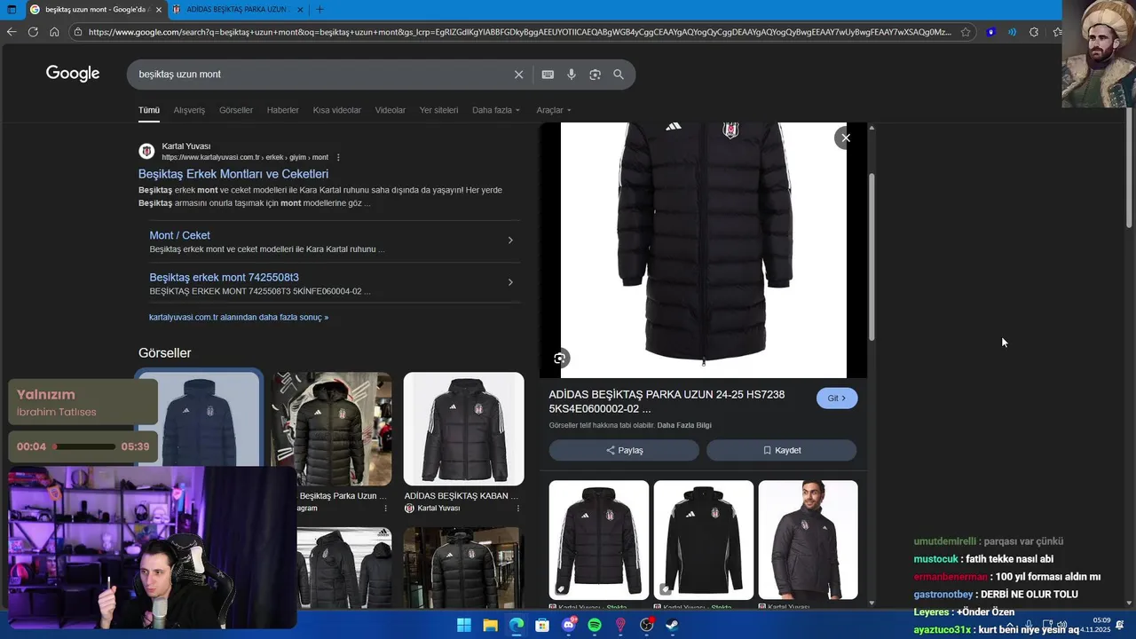Image resolution: width=1136 pixels, height=639 pixels.
Task: Open ADİDAS BEŞİKTAŞ PARKA UZUN title link
Action: click(x=667, y=401)
